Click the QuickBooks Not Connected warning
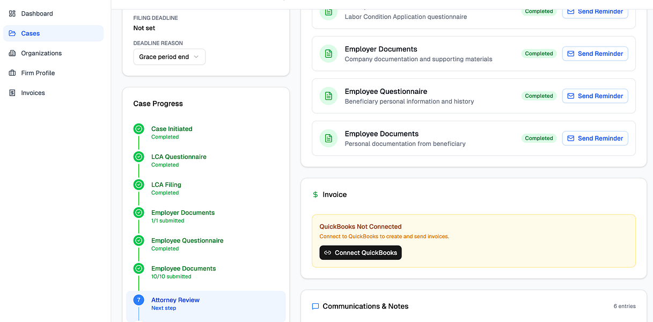653x322 pixels. coord(361,226)
